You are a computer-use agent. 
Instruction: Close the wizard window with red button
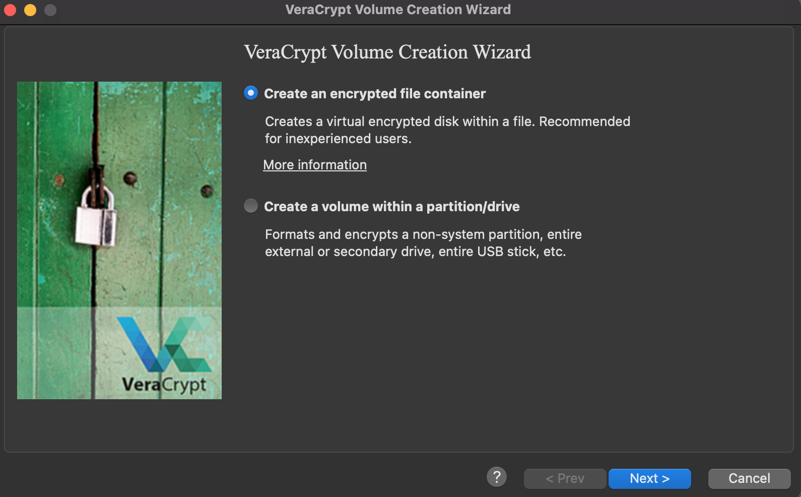(x=10, y=10)
